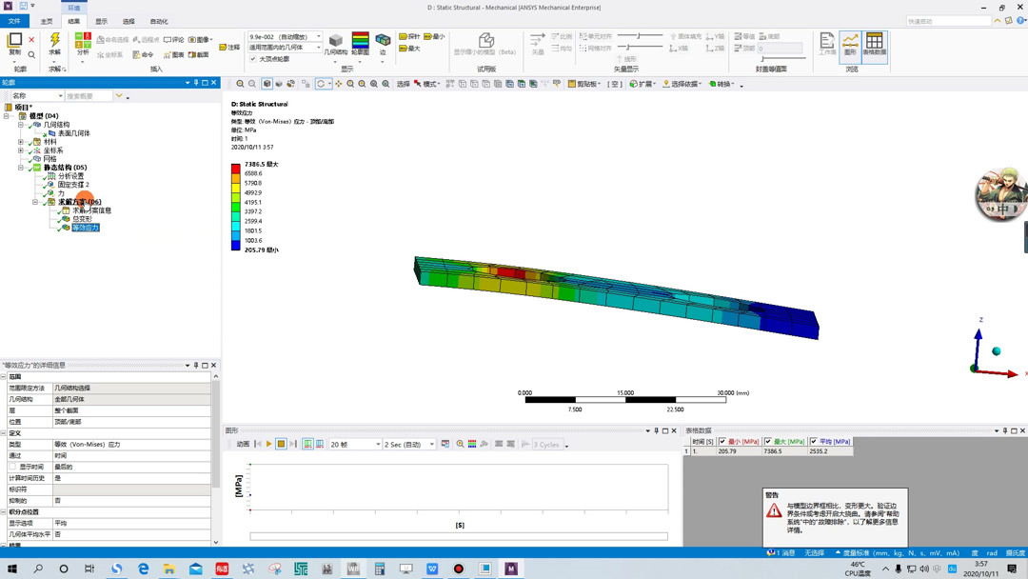1028x579 pixels.
Task: Collapse the 求解方案 (D6) tree branch
Action: click(x=34, y=202)
